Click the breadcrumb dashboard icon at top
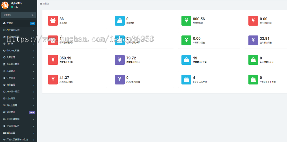Image resolution: width=287 pixels, height=142 pixels. 41,3
